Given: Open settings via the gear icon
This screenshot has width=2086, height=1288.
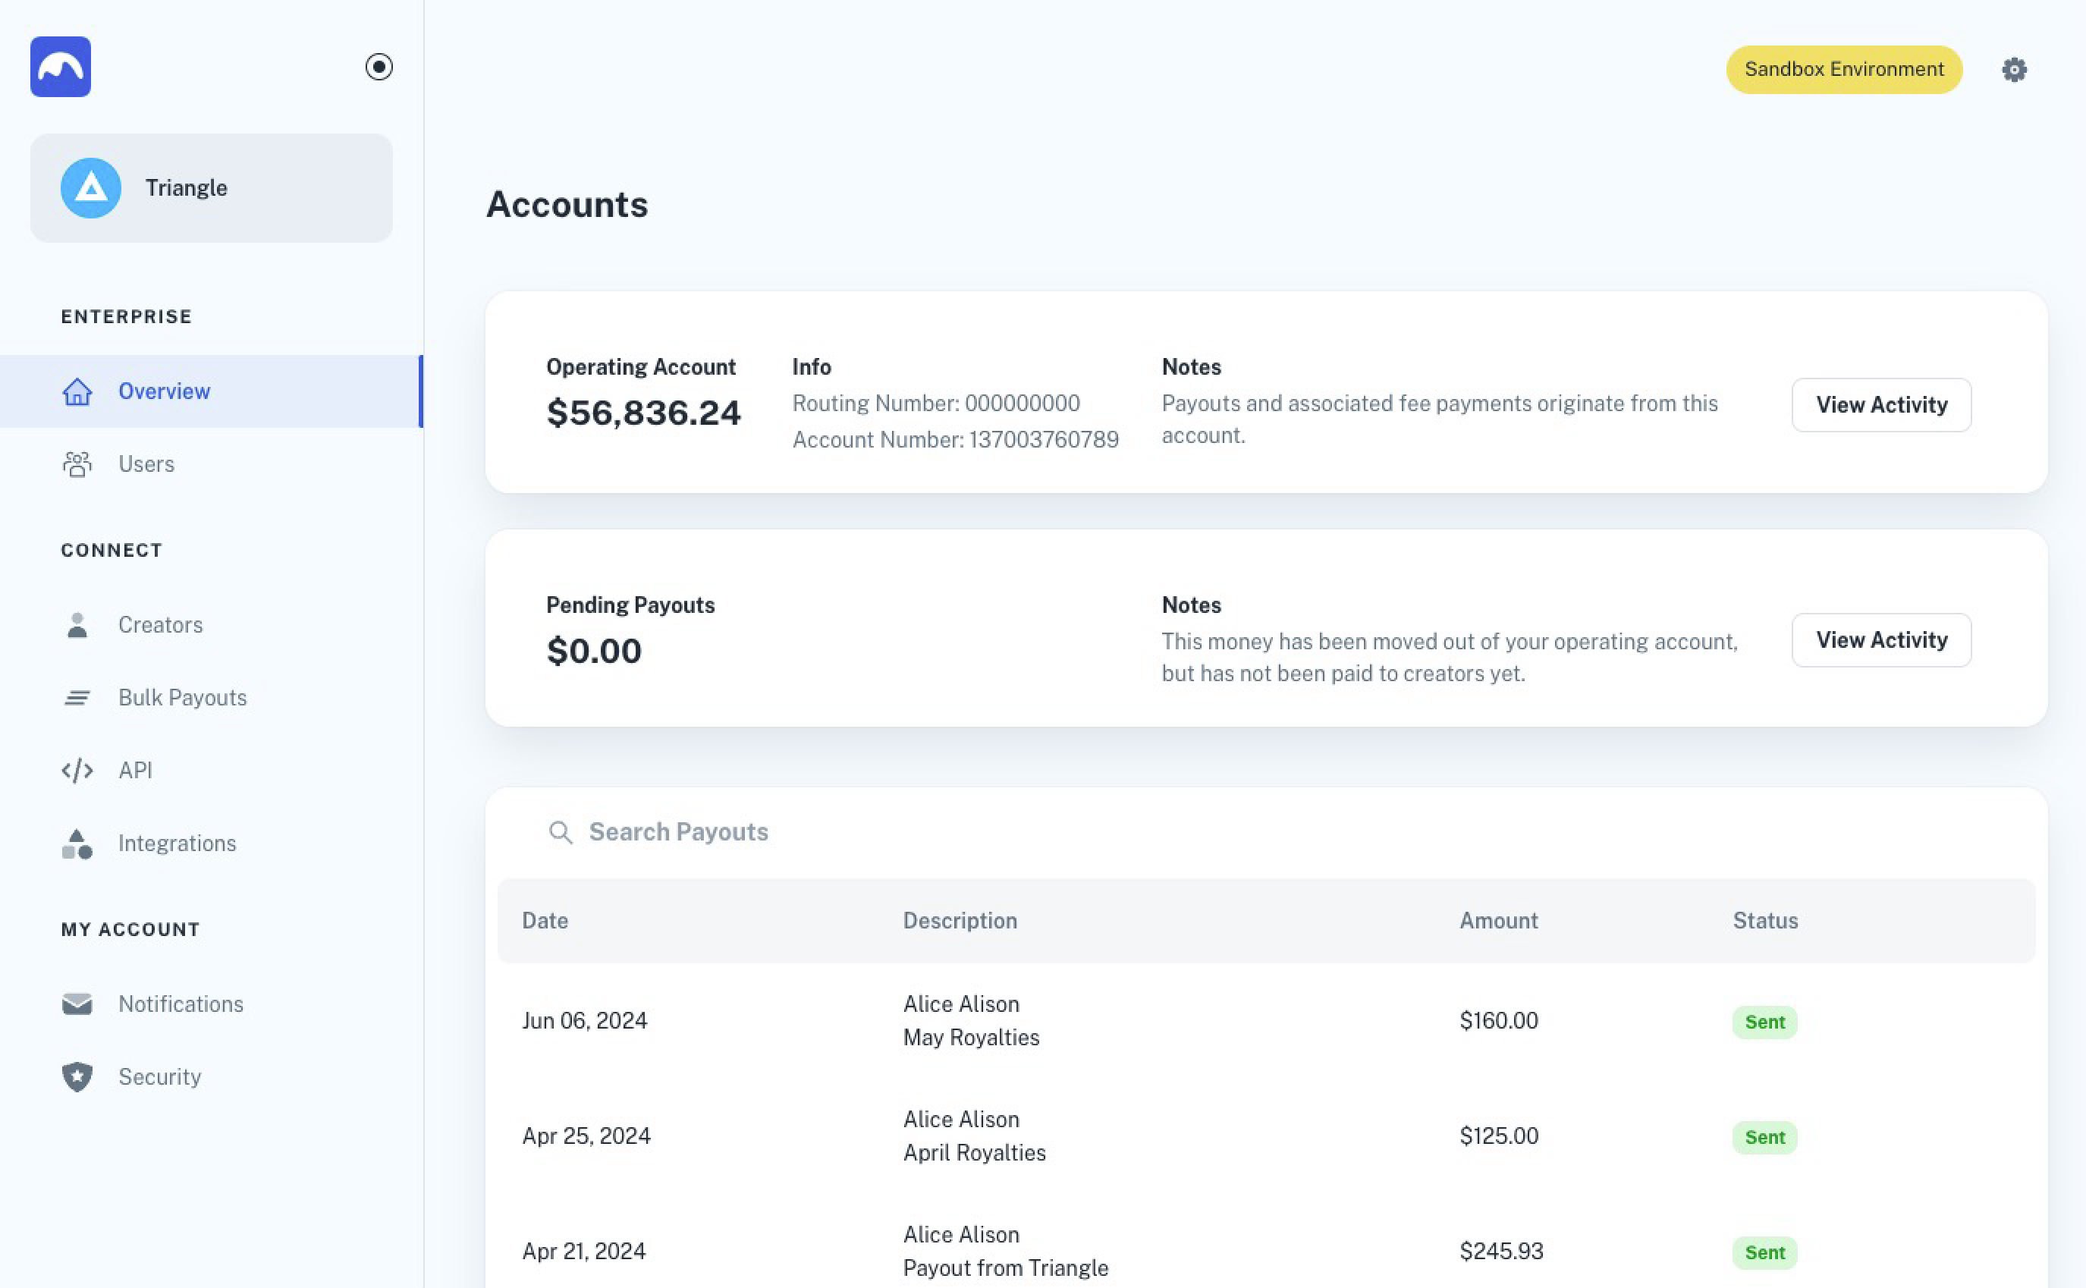Looking at the screenshot, I should (x=2014, y=70).
